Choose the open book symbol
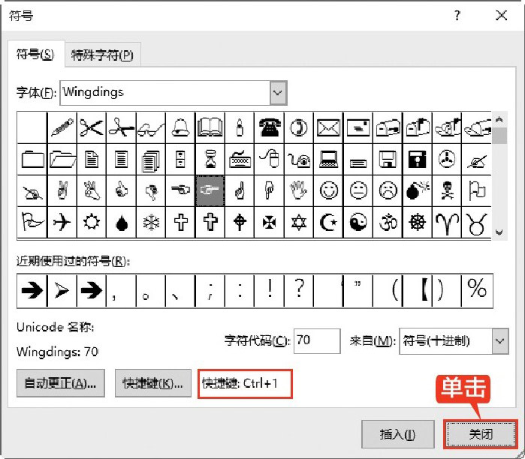 (x=210, y=127)
